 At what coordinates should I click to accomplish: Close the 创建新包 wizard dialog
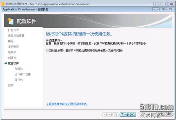click(171, 10)
